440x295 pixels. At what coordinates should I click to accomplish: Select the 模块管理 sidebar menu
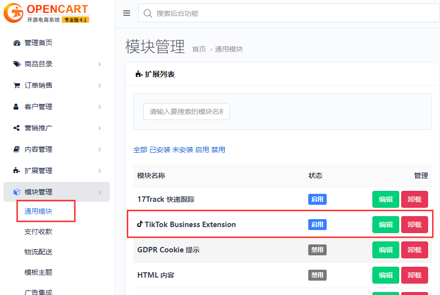(x=57, y=192)
